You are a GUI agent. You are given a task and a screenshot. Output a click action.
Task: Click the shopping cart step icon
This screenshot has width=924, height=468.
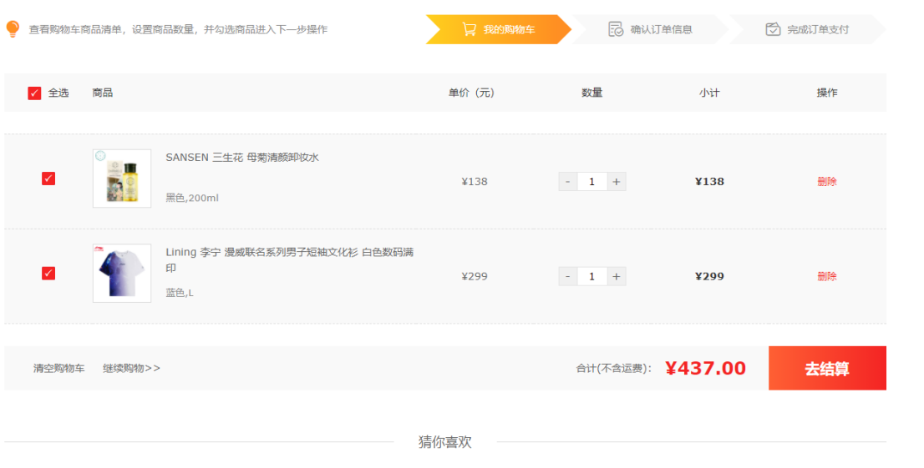[x=470, y=29]
